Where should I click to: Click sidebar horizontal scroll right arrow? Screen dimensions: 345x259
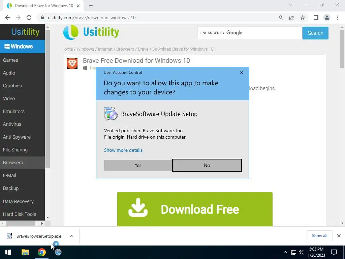[42, 223]
